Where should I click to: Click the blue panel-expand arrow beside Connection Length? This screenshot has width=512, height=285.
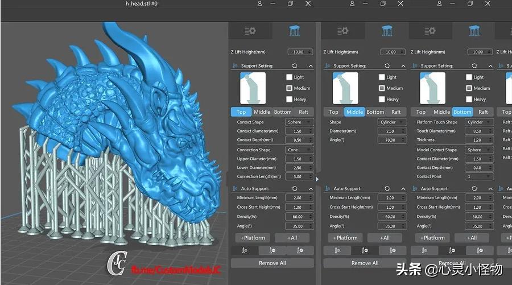point(317,179)
